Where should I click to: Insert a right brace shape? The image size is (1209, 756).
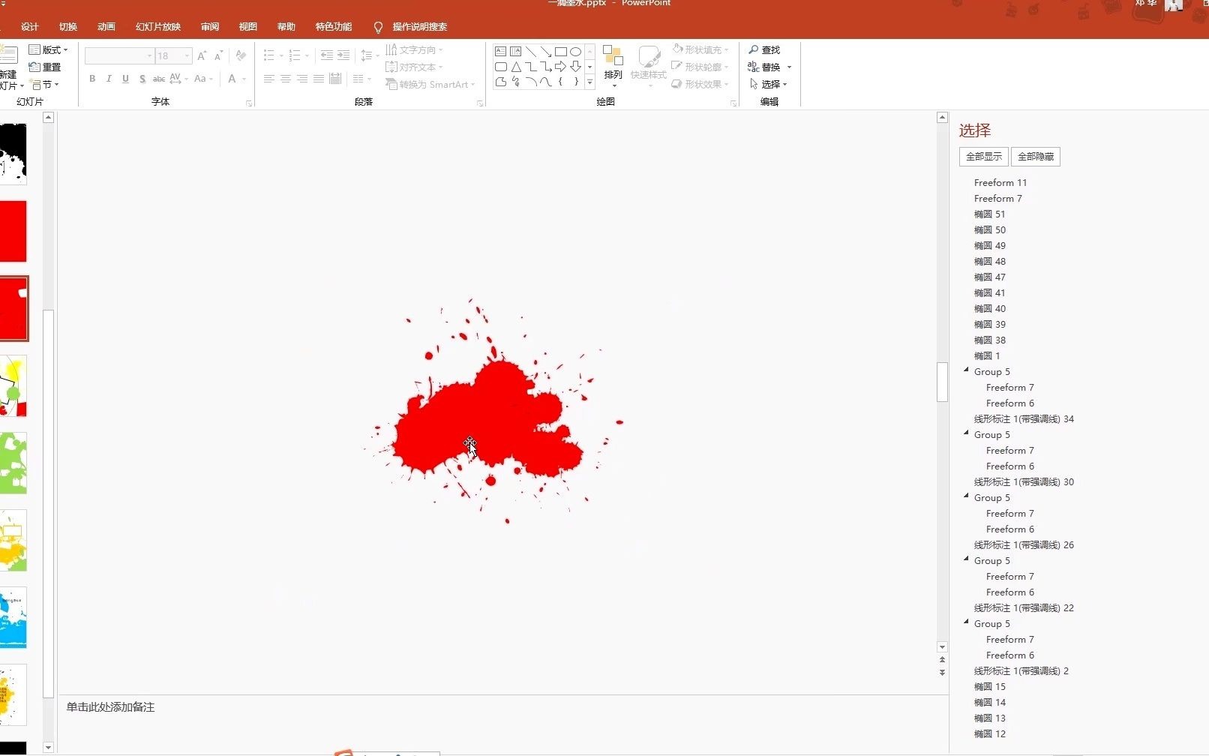(575, 82)
